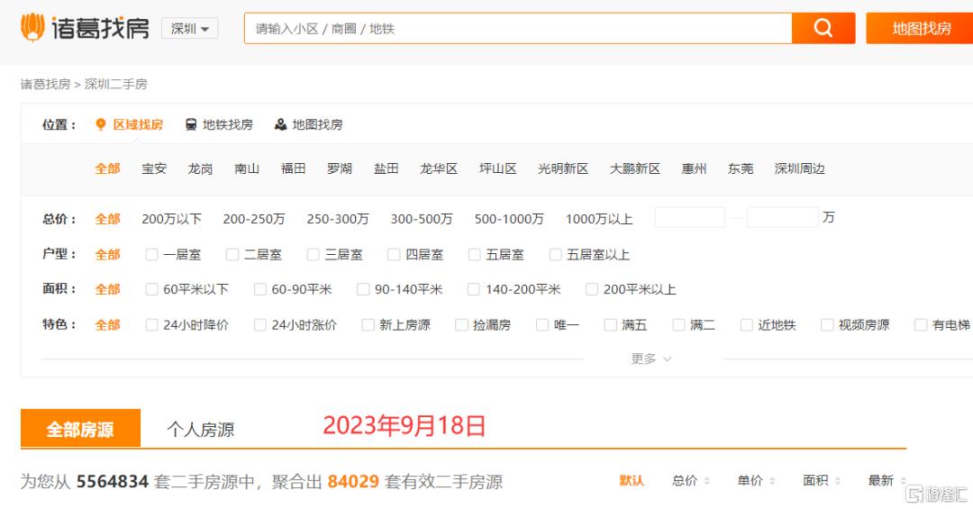Check the 24小时降价 checkbox
The width and height of the screenshot is (973, 509).
(151, 324)
